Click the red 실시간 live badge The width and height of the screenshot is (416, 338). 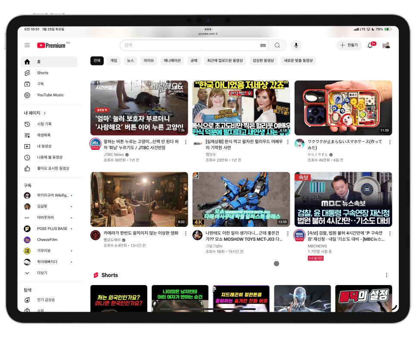316,258
